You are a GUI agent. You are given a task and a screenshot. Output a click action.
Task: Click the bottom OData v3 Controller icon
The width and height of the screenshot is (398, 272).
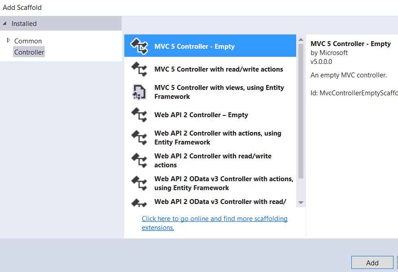tap(139, 203)
